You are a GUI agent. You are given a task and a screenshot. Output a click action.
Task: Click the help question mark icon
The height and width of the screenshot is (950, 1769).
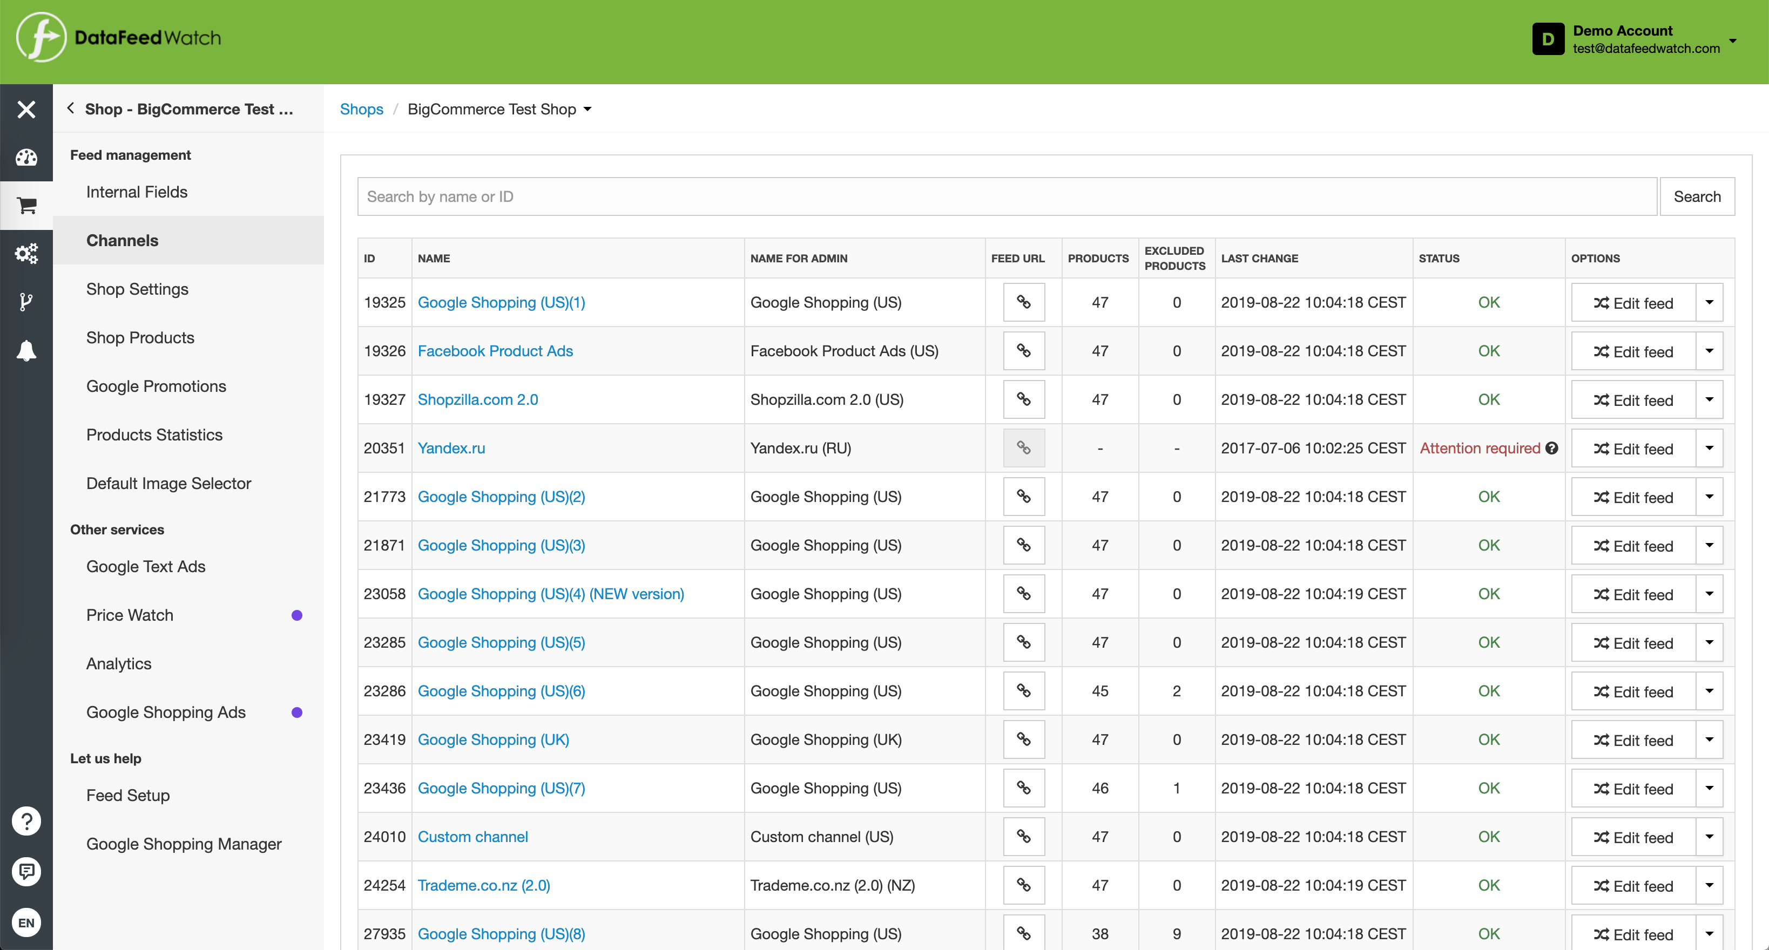26,820
